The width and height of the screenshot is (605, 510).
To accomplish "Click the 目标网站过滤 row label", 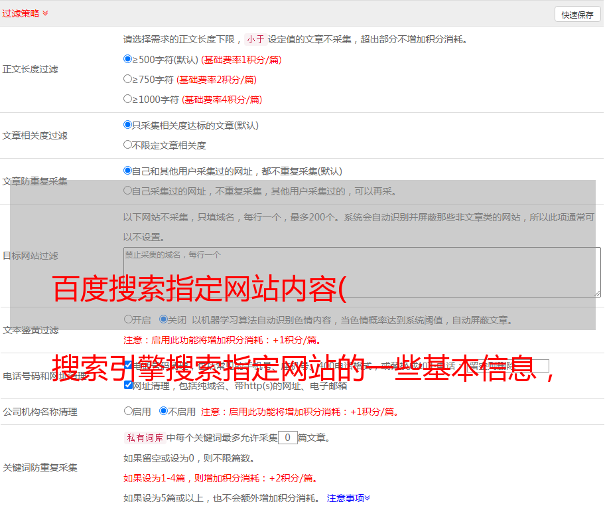I will (x=31, y=256).
